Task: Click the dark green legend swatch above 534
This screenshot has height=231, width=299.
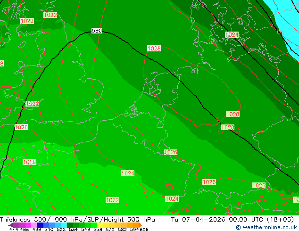Action: click(70, 225)
